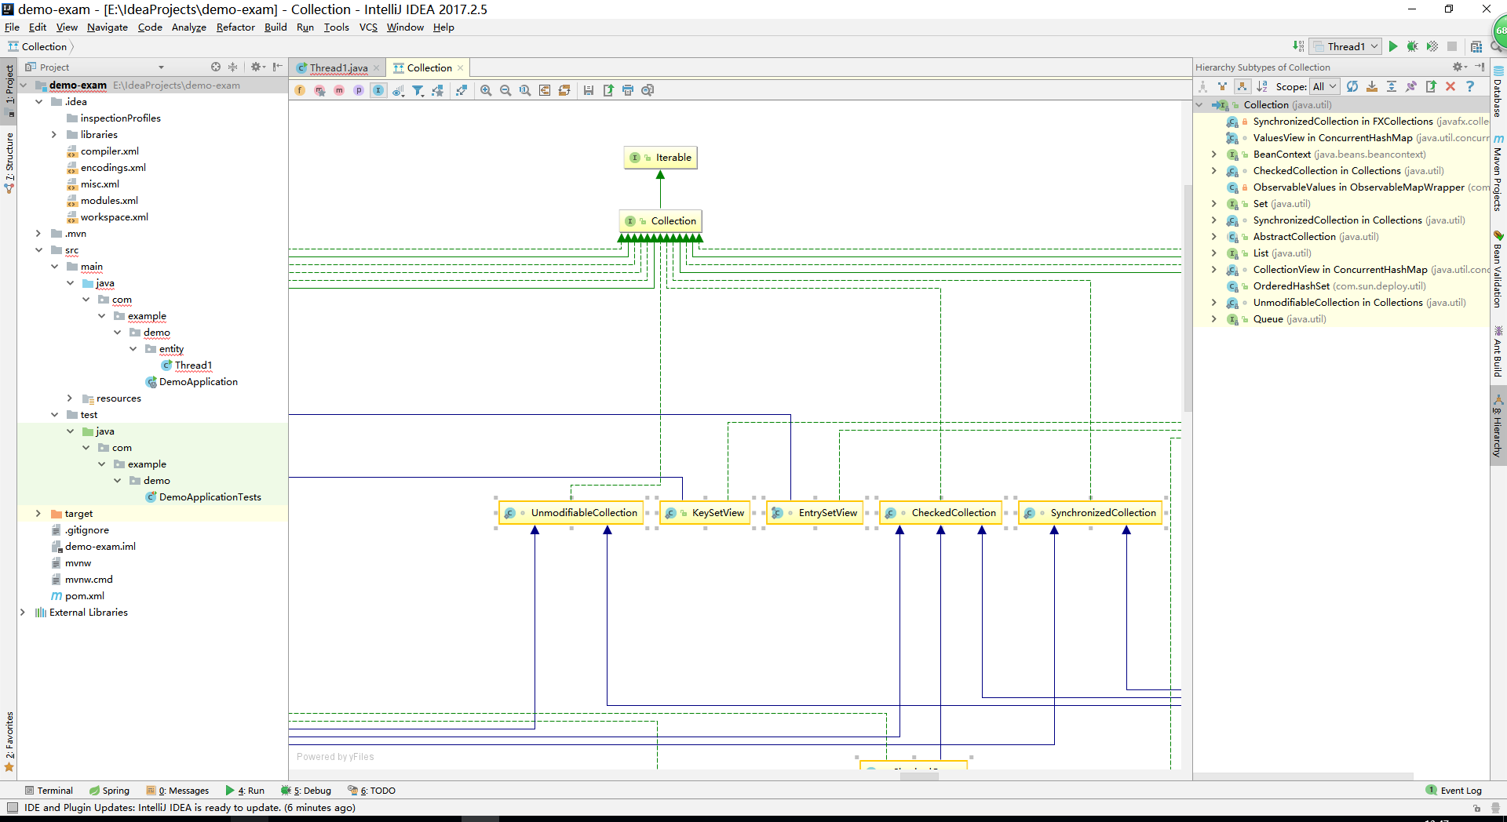Screen dimensions: 1507x822
Task: Expand the libraries folder in project tree
Action: pyautogui.click(x=54, y=135)
